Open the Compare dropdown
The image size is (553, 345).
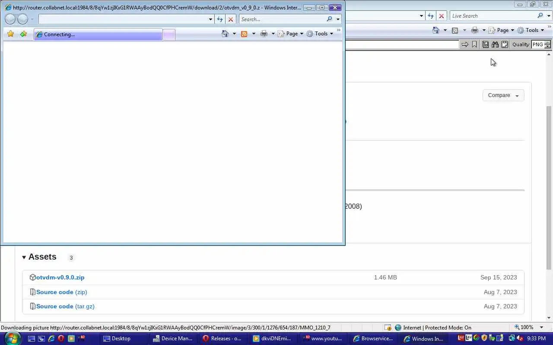coord(503,95)
